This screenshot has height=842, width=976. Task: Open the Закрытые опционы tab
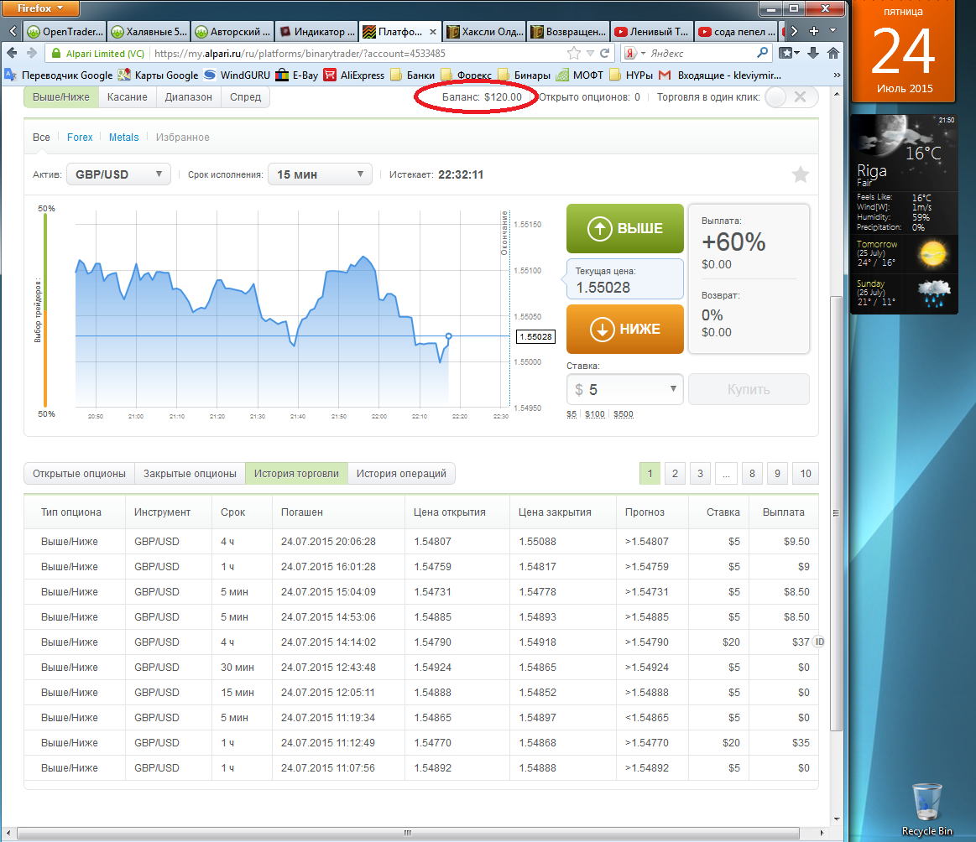(190, 474)
